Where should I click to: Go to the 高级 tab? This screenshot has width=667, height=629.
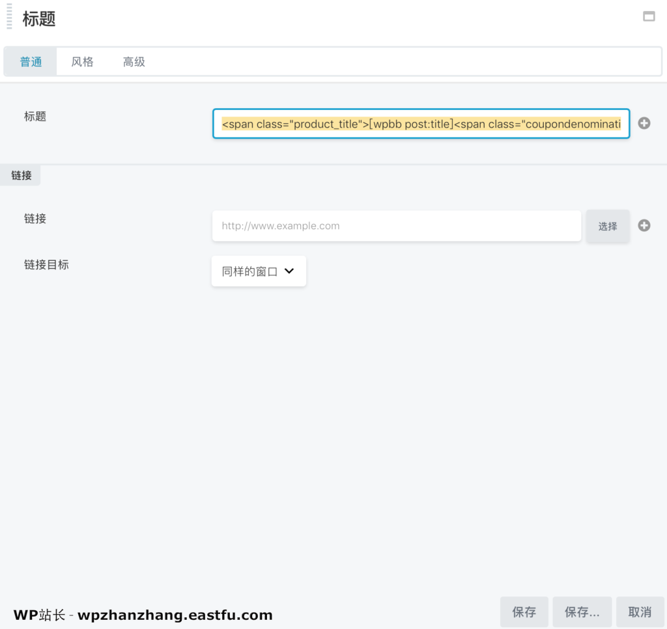click(x=134, y=62)
